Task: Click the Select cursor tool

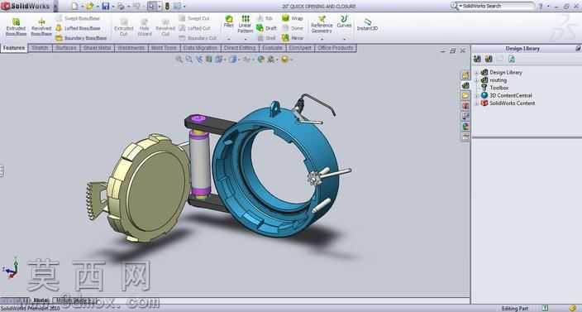Action: (x=152, y=6)
